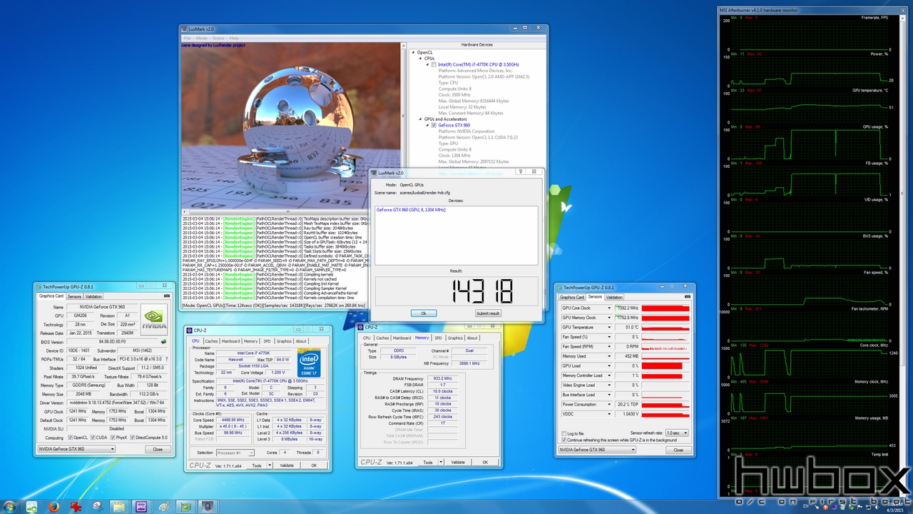Viewport: 913px width, 514px height.
Task: Collapse the GPUs and Accelerators tree node
Action: point(420,119)
